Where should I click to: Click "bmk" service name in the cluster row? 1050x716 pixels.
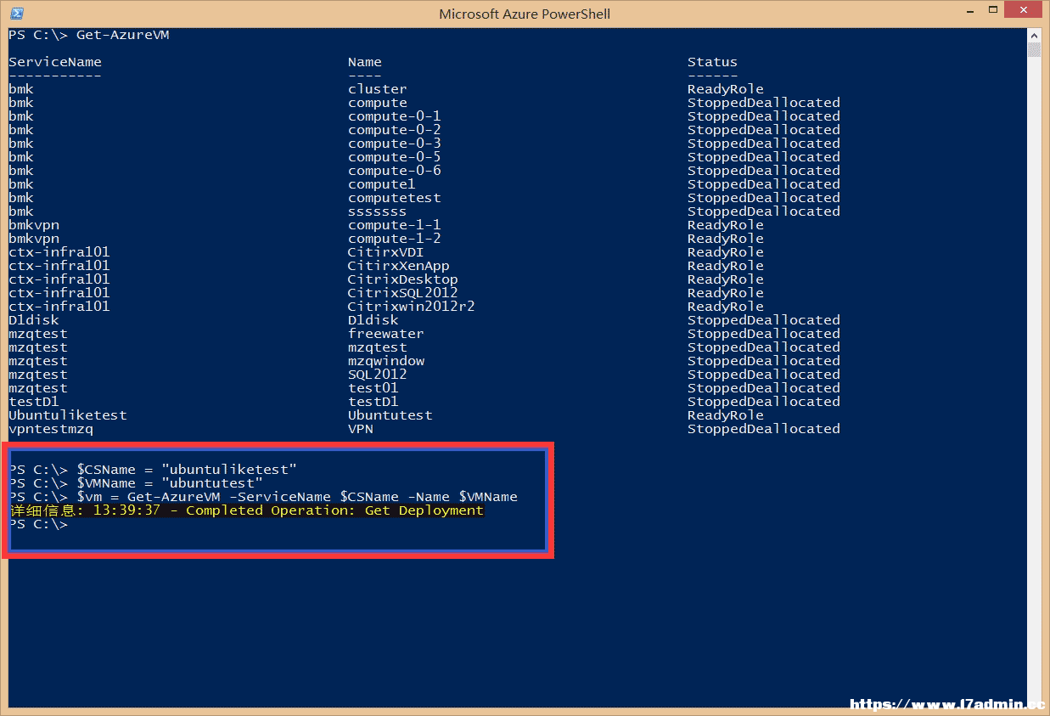tap(21, 89)
